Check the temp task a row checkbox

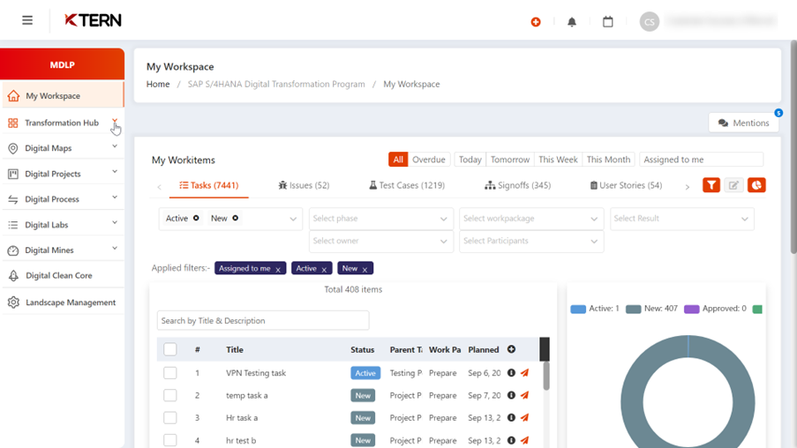click(x=170, y=395)
